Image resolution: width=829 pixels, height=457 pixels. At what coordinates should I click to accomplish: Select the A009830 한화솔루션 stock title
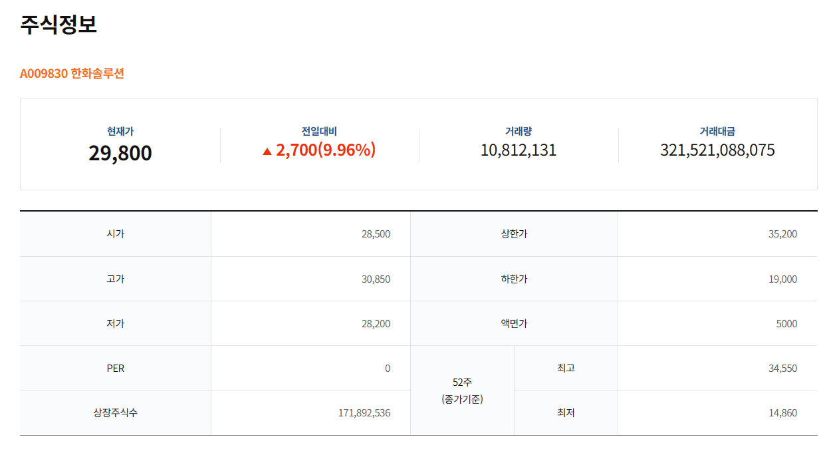(72, 73)
